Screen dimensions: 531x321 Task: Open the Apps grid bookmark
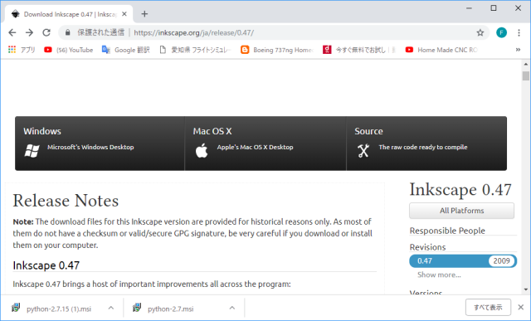point(22,50)
